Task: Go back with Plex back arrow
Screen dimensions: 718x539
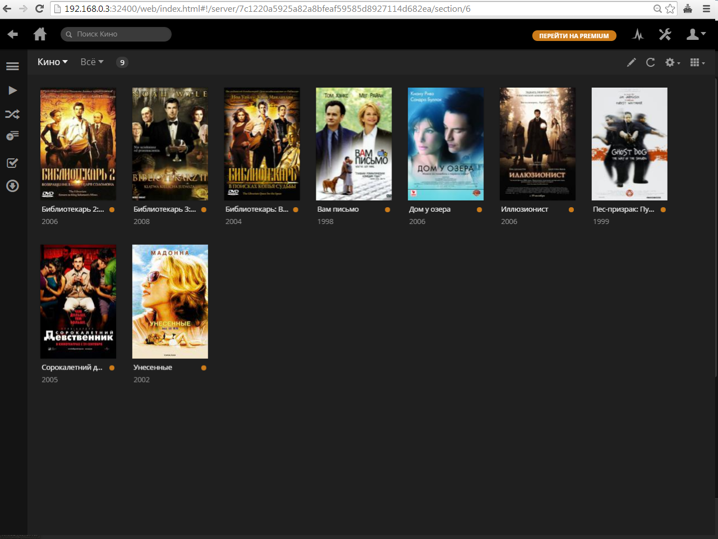Action: 12,34
